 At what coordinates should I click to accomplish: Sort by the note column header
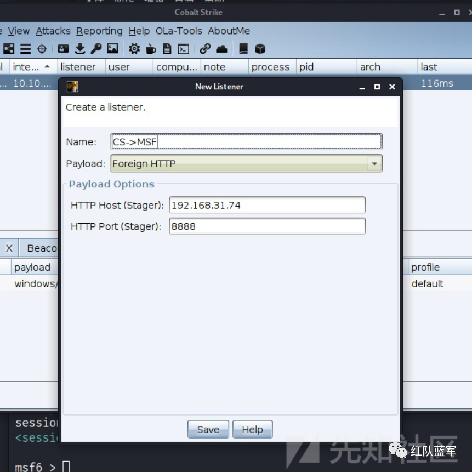coord(225,66)
